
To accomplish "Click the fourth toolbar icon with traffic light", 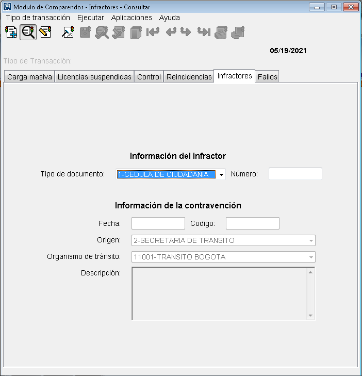I will click(x=68, y=32).
